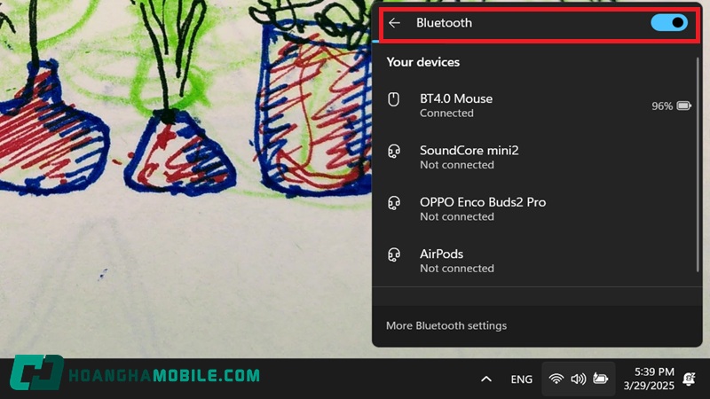The width and height of the screenshot is (710, 399).
Task: Click the SoundCore mini2 headset icon
Action: click(x=394, y=151)
